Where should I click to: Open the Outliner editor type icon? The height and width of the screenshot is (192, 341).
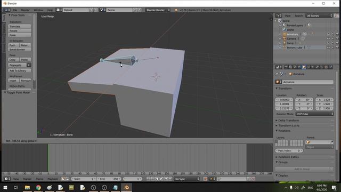point(278,15)
